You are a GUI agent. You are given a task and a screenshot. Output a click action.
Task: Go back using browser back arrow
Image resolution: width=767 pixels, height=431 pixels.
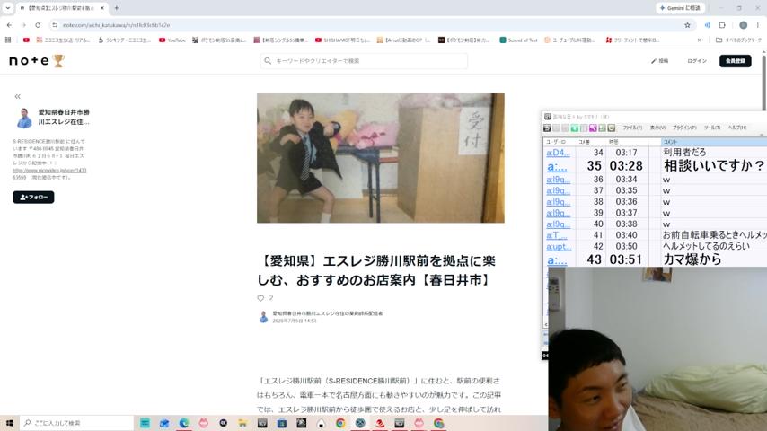pyautogui.click(x=9, y=25)
